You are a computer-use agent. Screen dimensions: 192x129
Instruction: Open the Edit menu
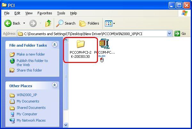click(17, 13)
